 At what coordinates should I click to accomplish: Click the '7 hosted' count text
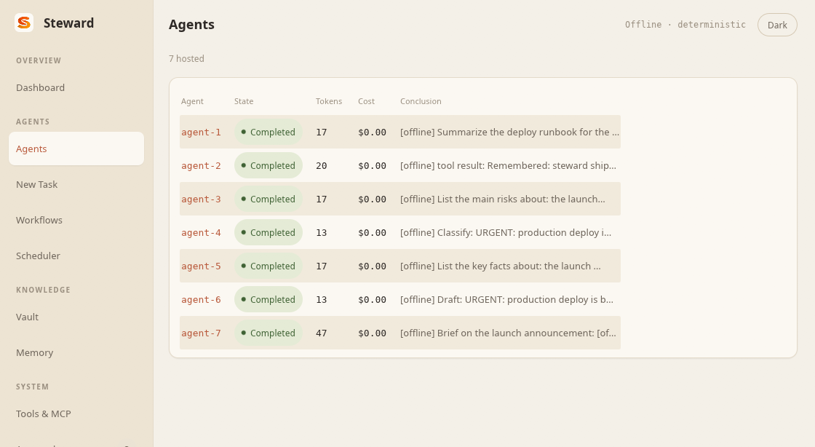pyautogui.click(x=186, y=59)
